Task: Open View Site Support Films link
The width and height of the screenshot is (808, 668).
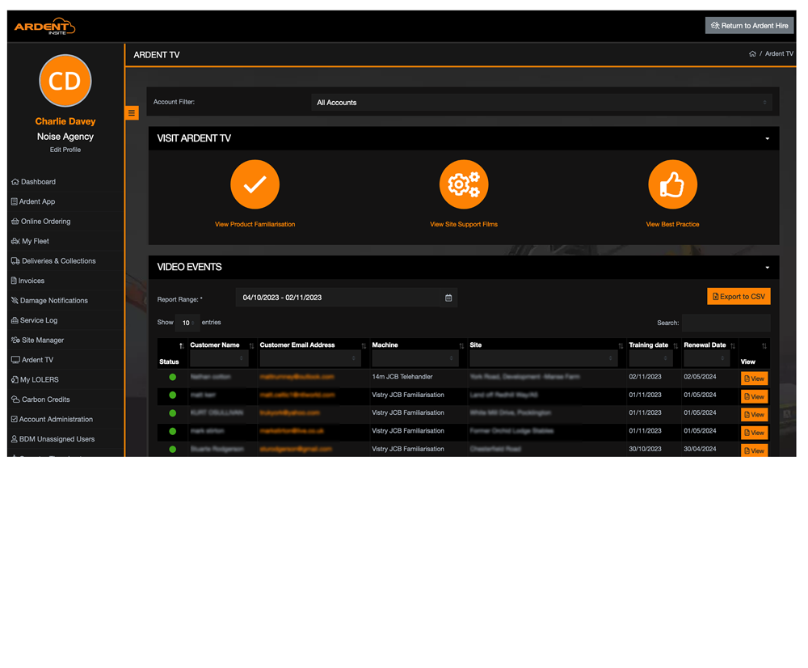Action: coord(464,224)
